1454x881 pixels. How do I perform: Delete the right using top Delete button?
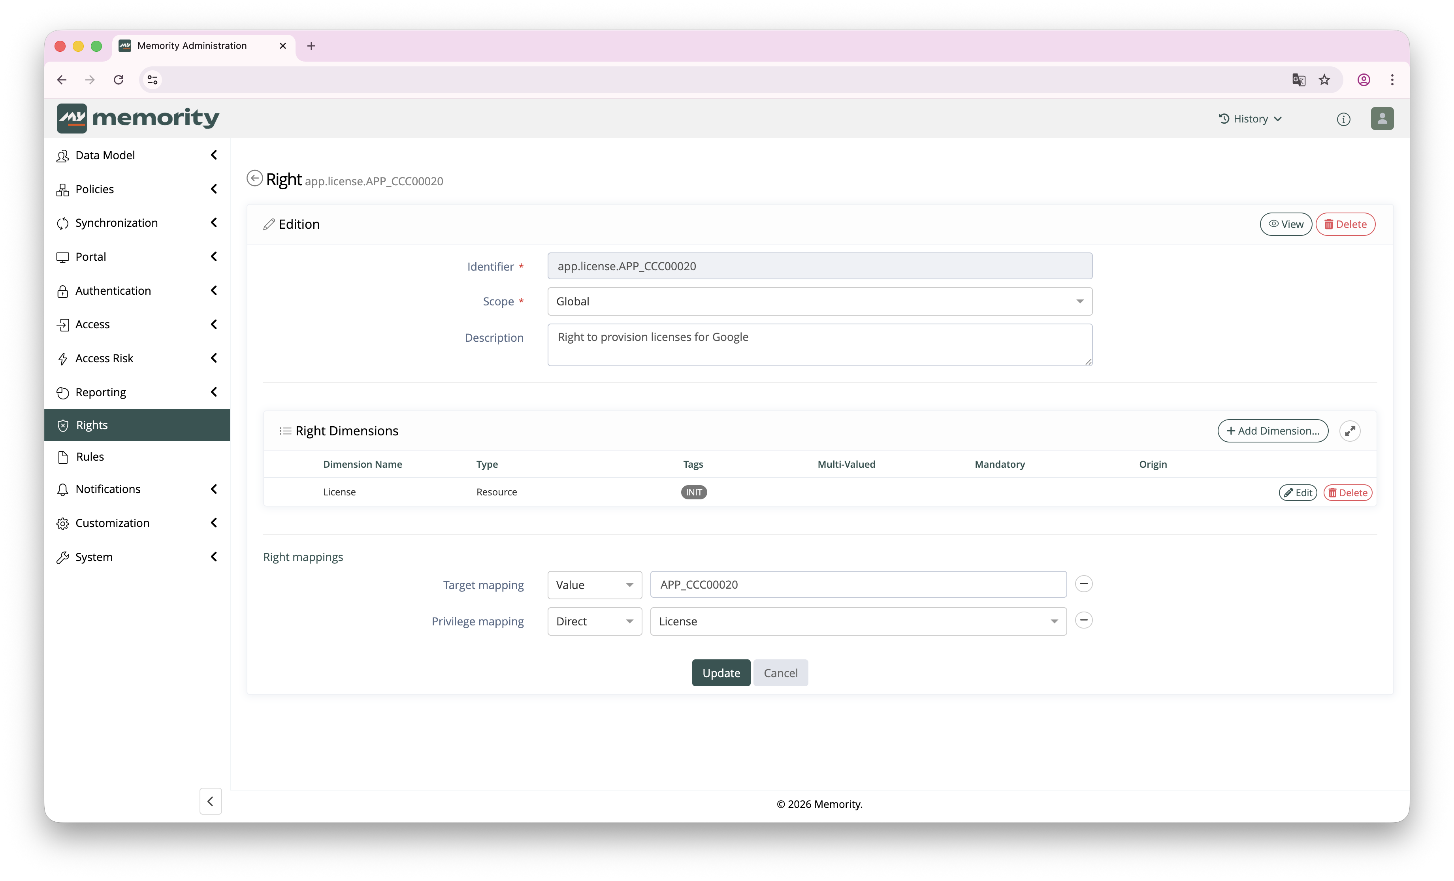click(x=1345, y=224)
